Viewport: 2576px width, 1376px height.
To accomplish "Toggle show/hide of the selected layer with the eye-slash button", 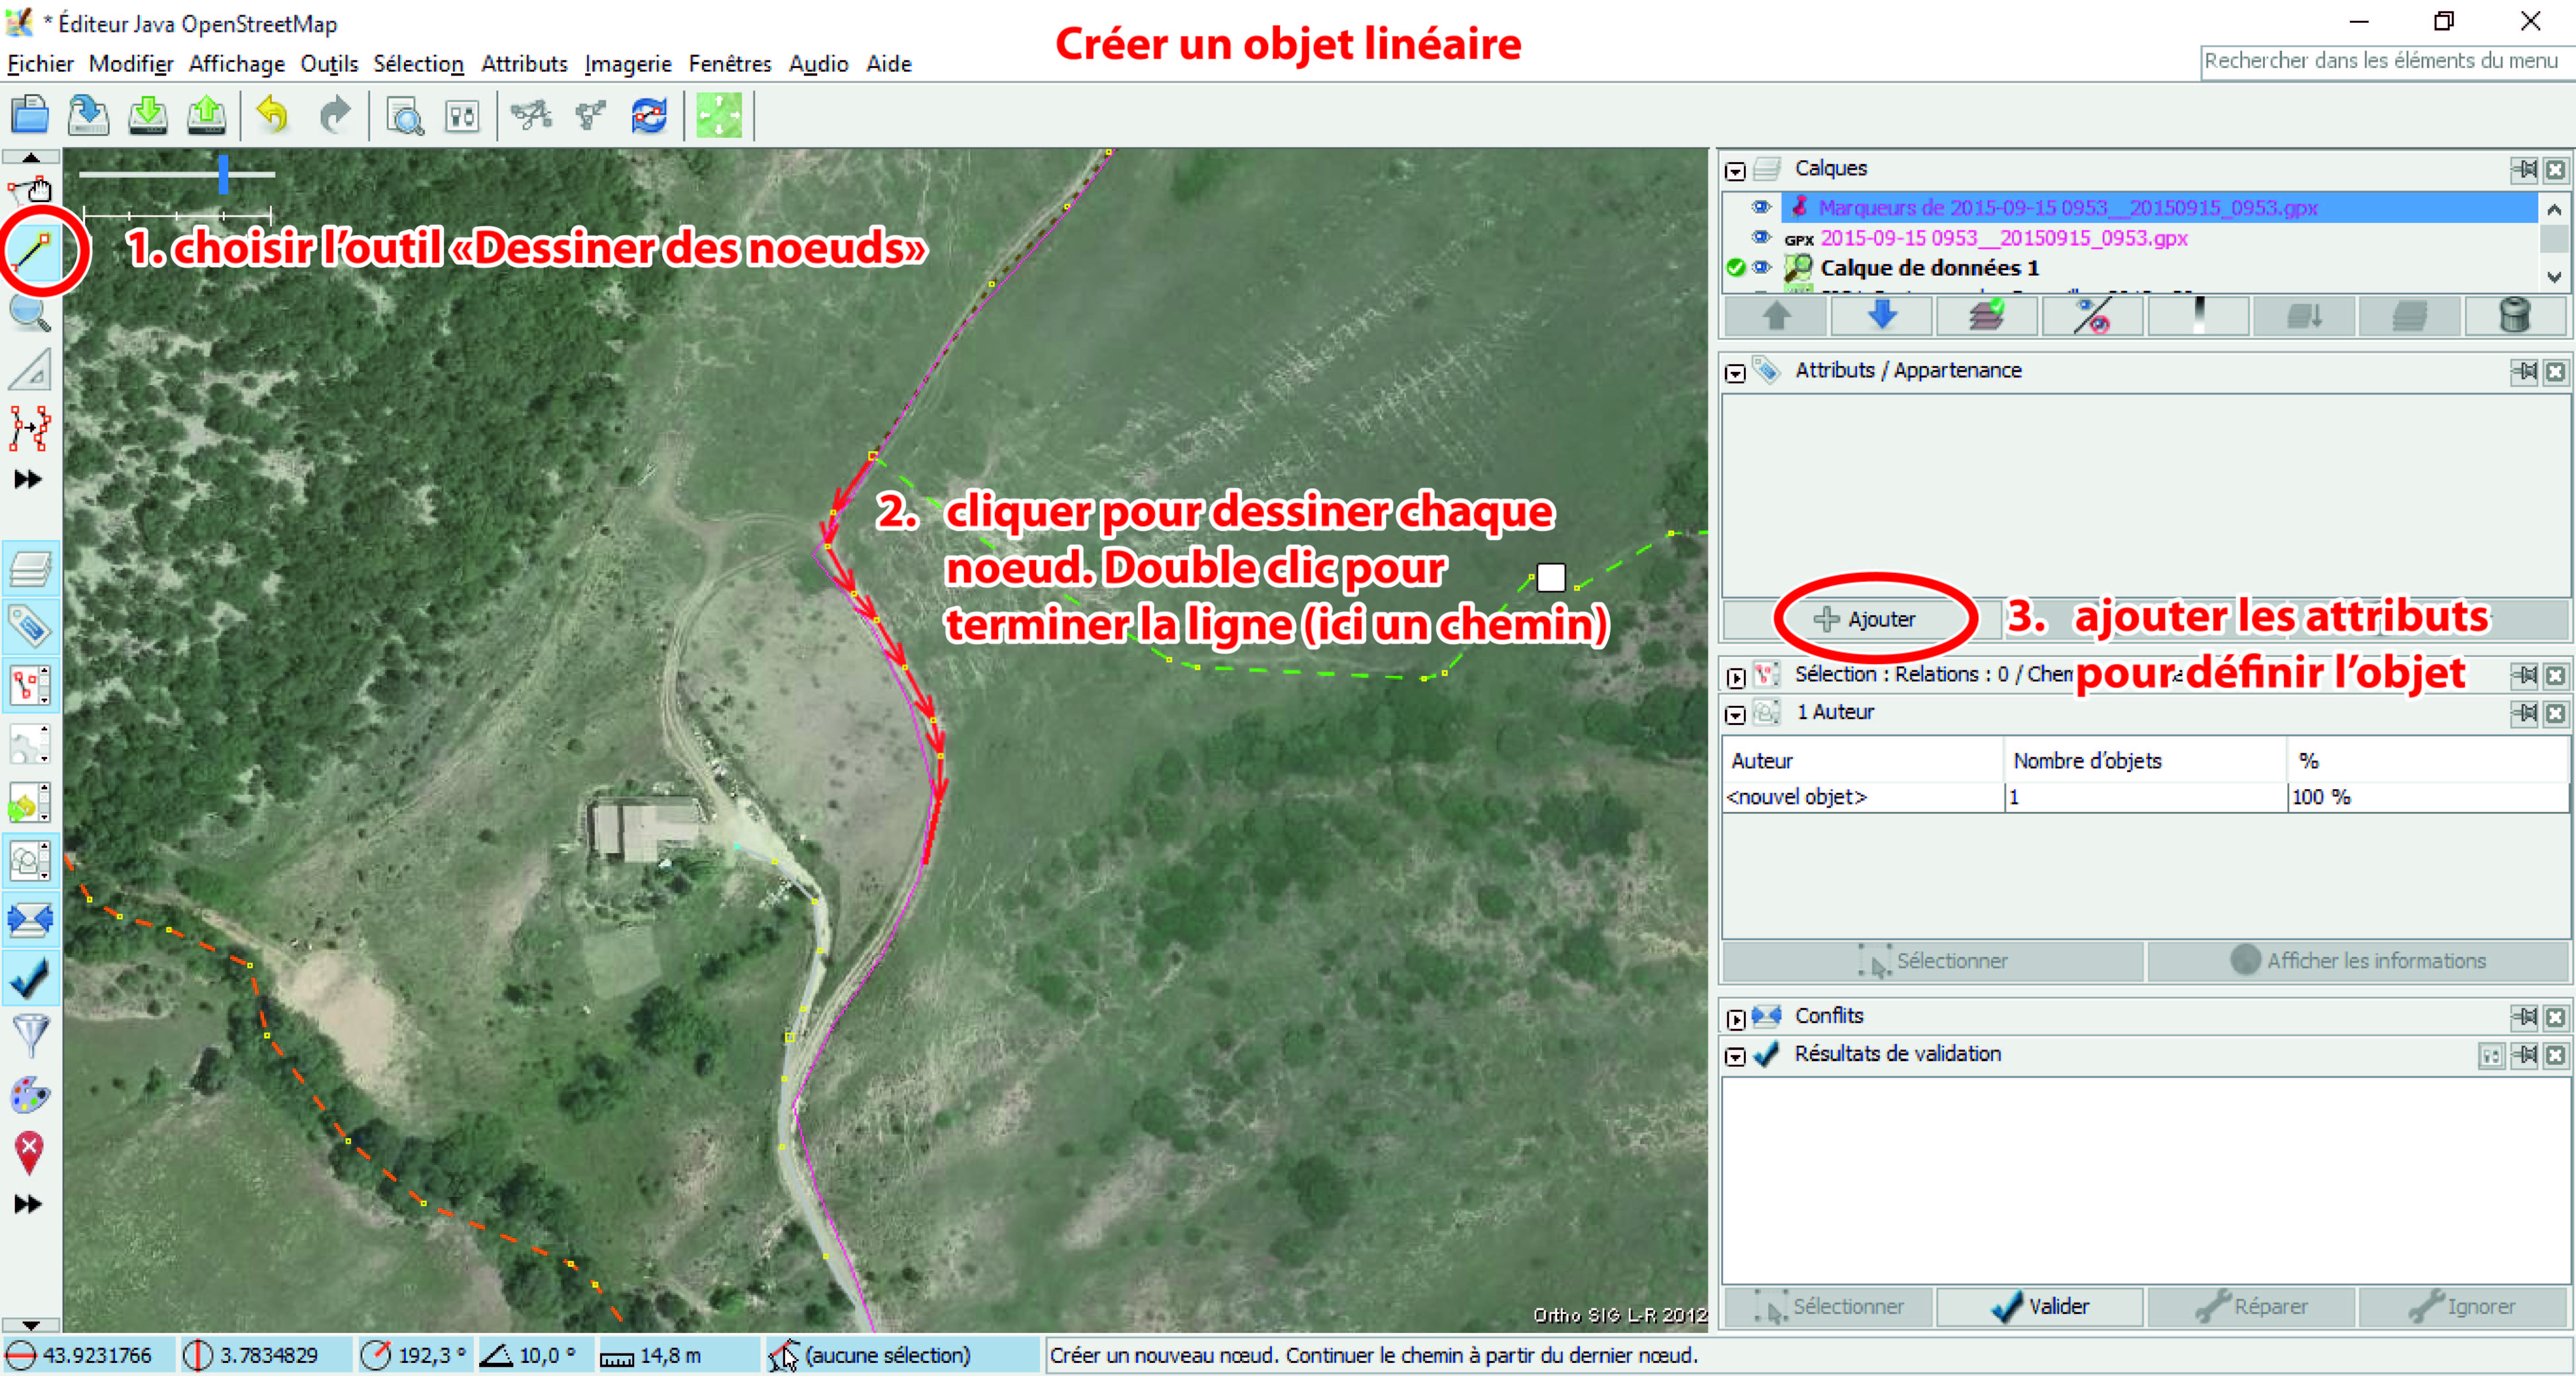I will 2092,316.
